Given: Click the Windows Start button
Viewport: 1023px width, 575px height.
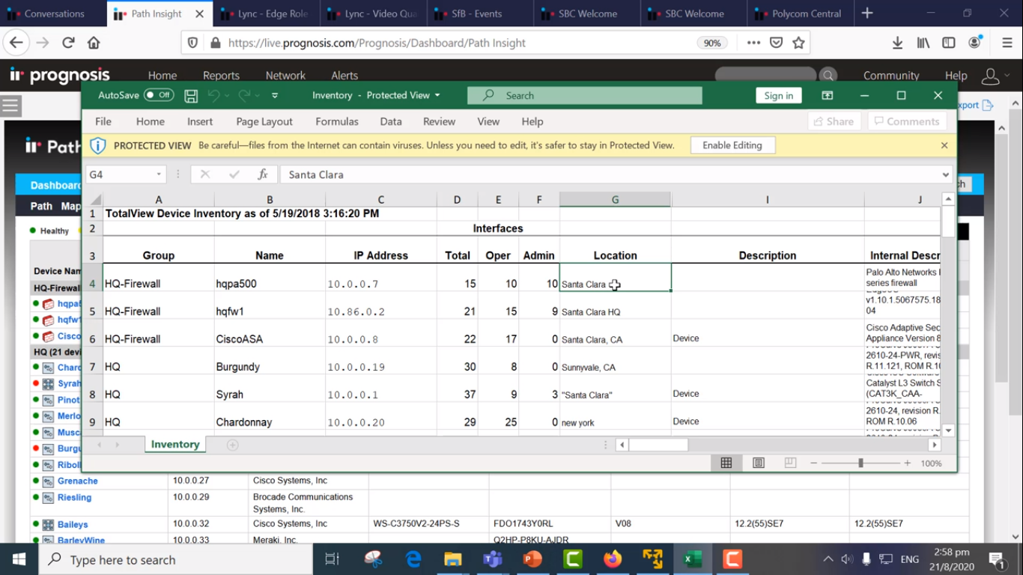Looking at the screenshot, I should point(19,559).
